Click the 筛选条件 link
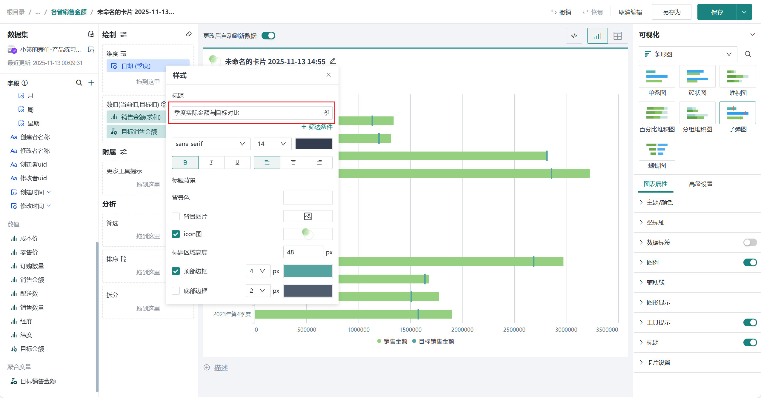761x398 pixels. tap(317, 127)
